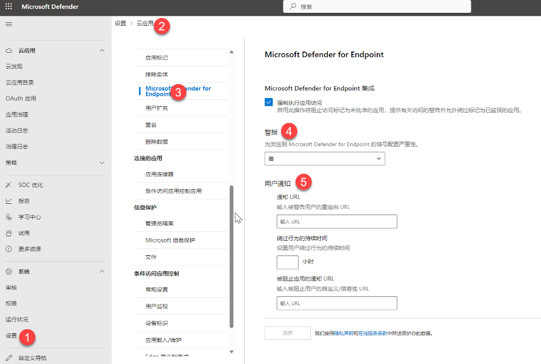Click the 保存 button
541x364 pixels.
pyautogui.click(x=288, y=333)
